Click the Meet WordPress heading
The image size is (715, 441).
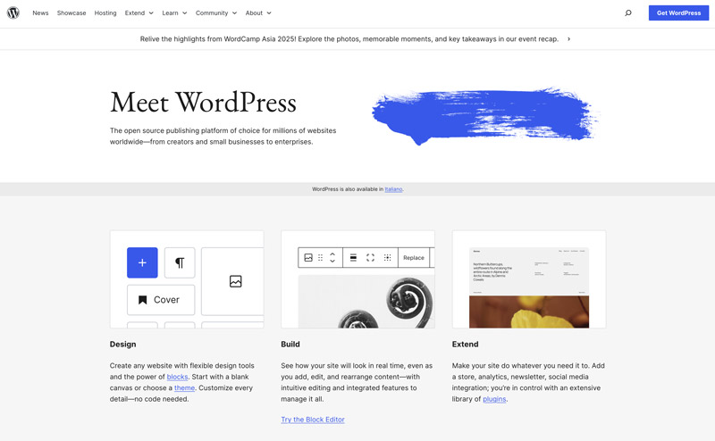coord(204,102)
